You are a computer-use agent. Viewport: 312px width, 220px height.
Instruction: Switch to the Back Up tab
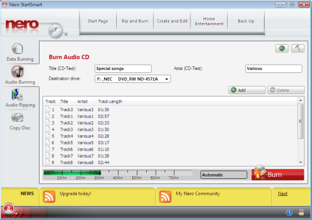click(246, 21)
